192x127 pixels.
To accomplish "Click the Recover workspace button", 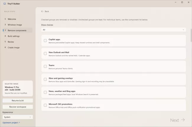I will 18,107.
